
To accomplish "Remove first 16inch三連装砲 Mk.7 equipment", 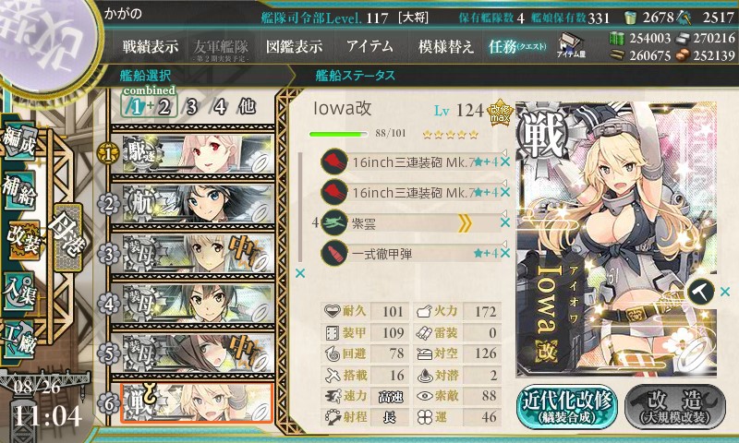I will pyautogui.click(x=505, y=162).
